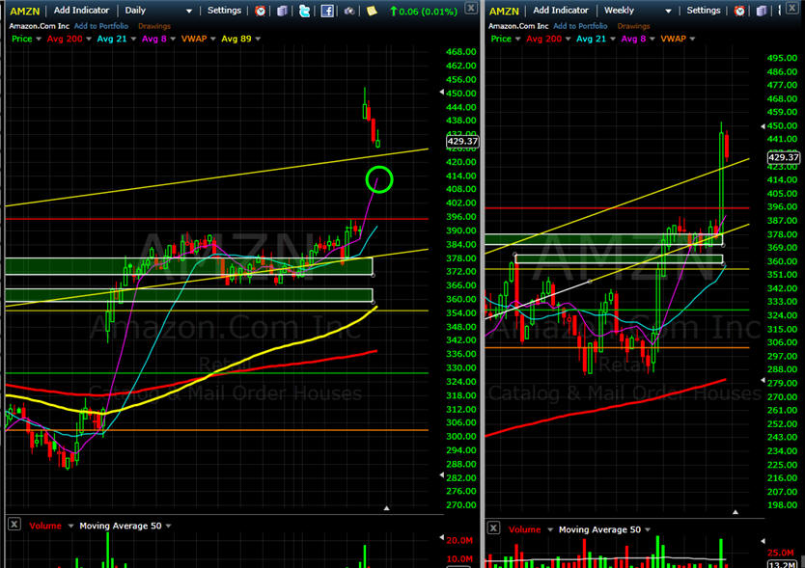Image resolution: width=805 pixels, height=568 pixels.
Task: Click the white triangle at bottom of Daily chart
Action: pos(387,508)
